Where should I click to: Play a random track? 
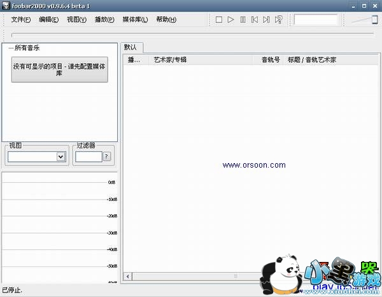(x=278, y=20)
